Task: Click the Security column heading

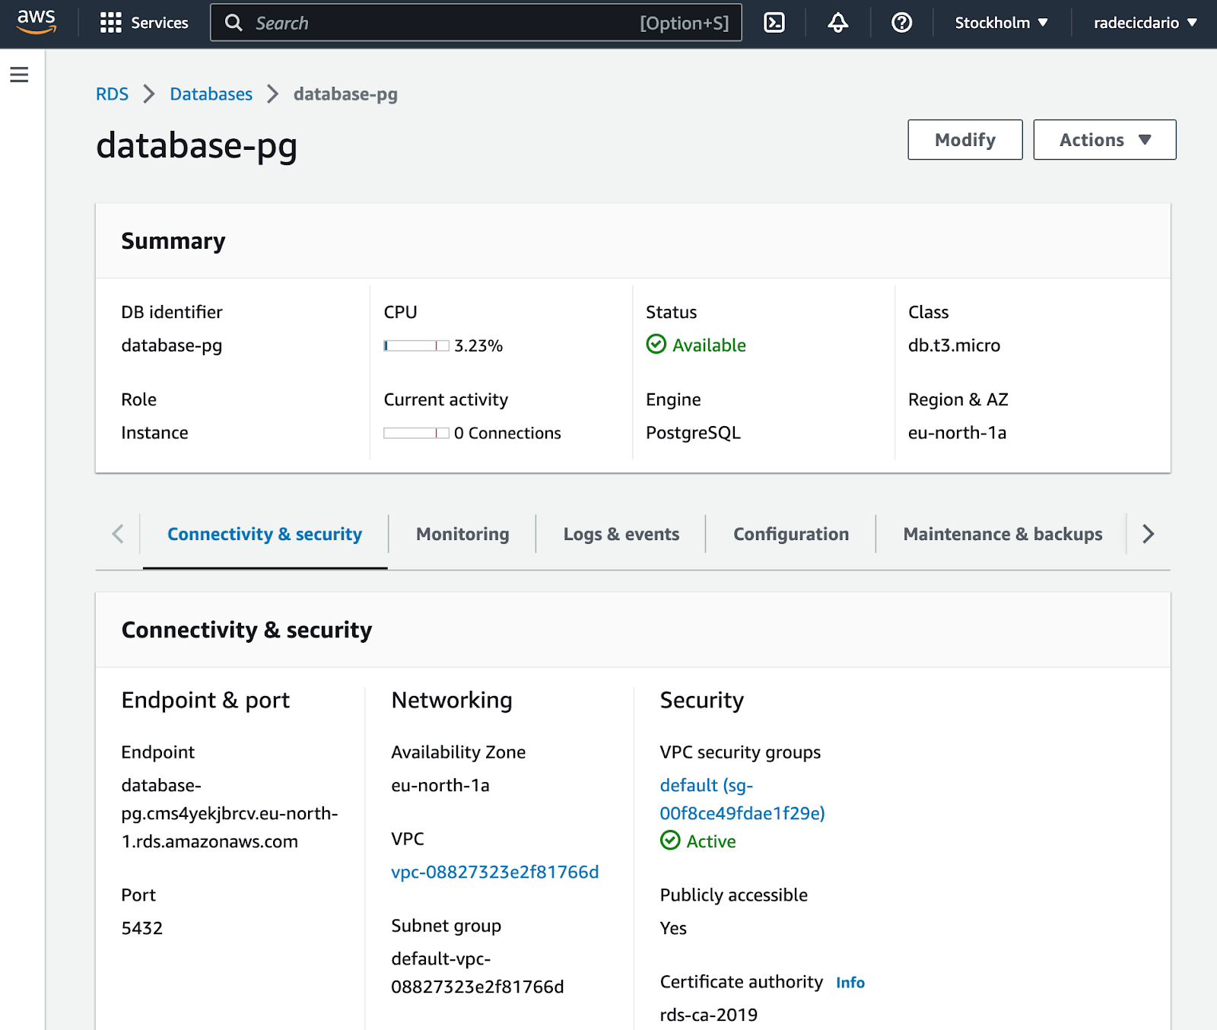Action: [701, 700]
